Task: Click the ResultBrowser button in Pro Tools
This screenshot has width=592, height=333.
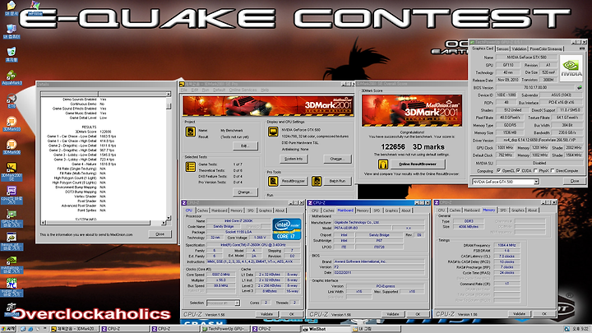Action: pyautogui.click(x=293, y=181)
